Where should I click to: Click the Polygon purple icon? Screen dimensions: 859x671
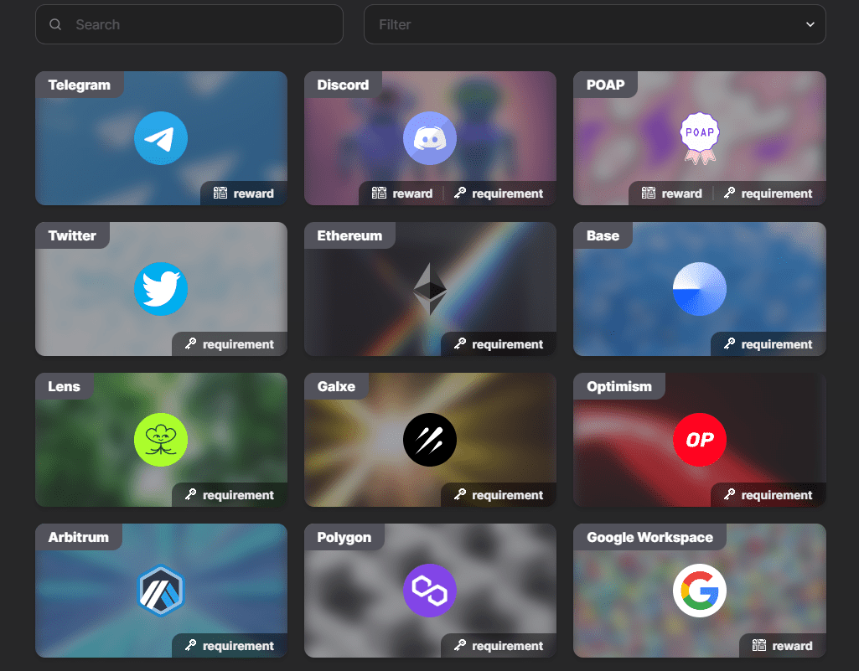point(430,591)
